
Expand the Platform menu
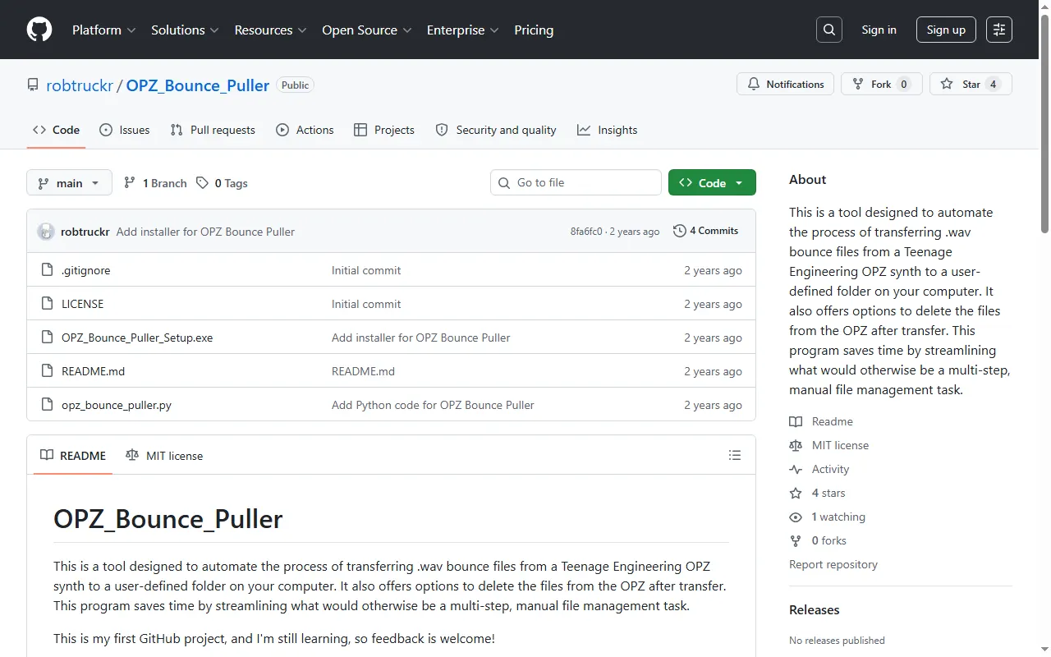click(x=104, y=30)
